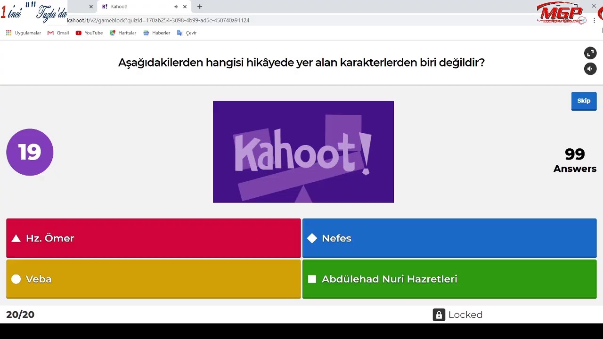Click the triangle shape on red answer
This screenshot has height=339, width=603.
[x=16, y=238]
